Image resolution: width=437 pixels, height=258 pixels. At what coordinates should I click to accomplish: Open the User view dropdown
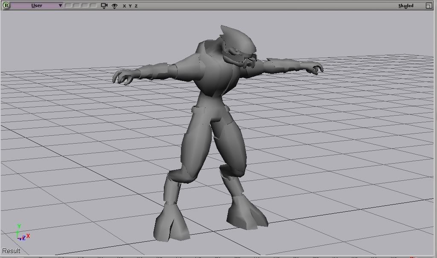click(x=37, y=6)
